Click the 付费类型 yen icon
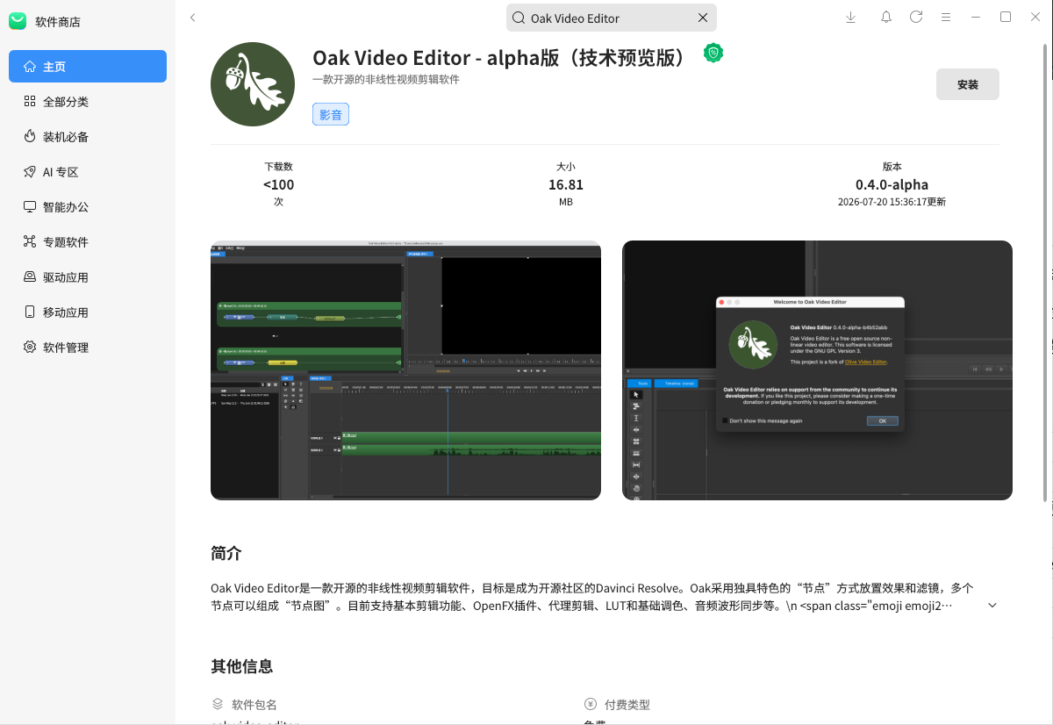The image size is (1053, 725). pyautogui.click(x=590, y=705)
